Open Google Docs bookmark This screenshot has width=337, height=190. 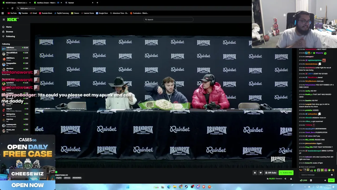(102, 13)
